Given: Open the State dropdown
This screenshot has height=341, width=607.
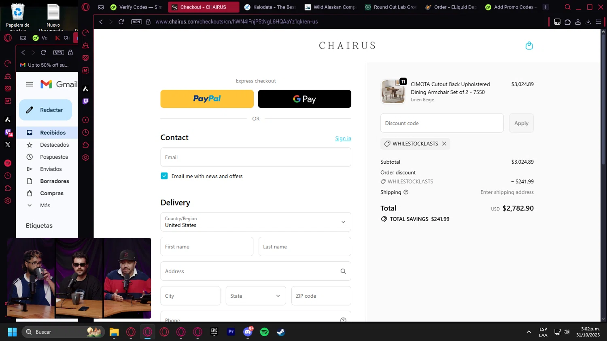Looking at the screenshot, I should click(256, 296).
